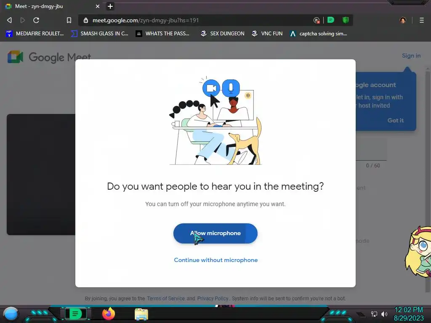The image size is (431, 323).
Task: Bookmark this page with the bookmark icon
Action: [x=69, y=20]
